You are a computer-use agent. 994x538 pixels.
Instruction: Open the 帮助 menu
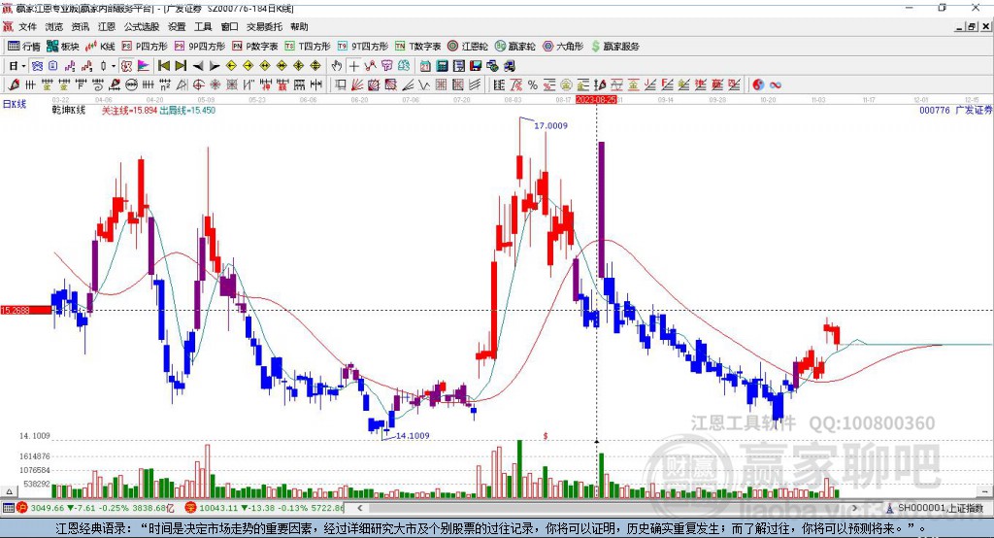tap(299, 26)
